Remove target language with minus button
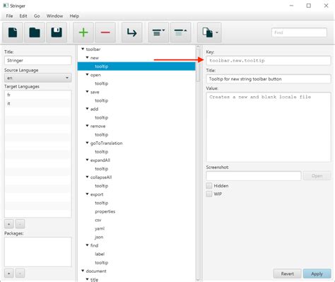 [20, 224]
